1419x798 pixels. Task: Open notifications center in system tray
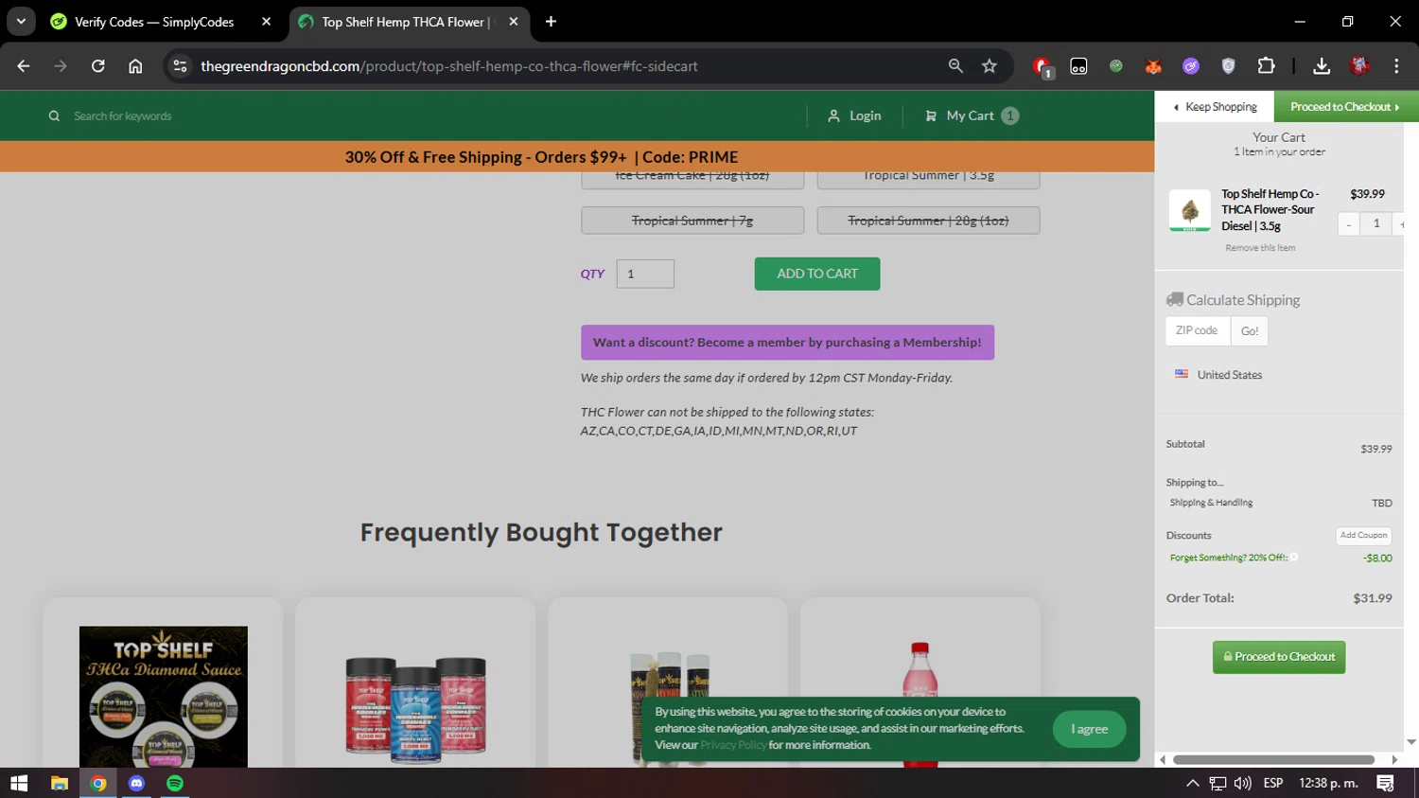point(1385,783)
